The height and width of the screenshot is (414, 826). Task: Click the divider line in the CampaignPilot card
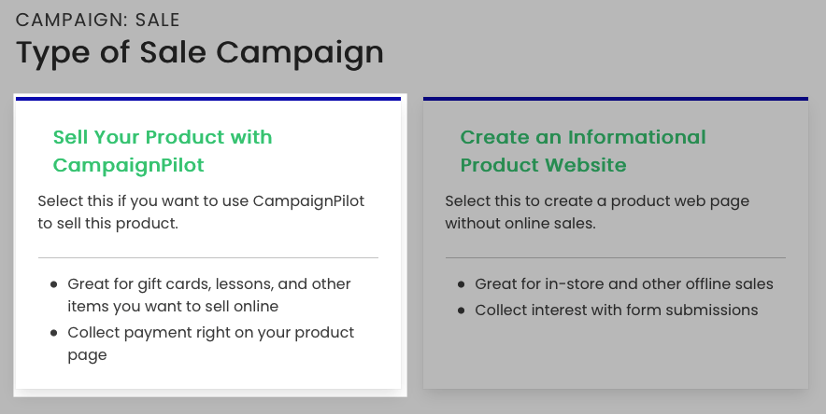click(208, 257)
